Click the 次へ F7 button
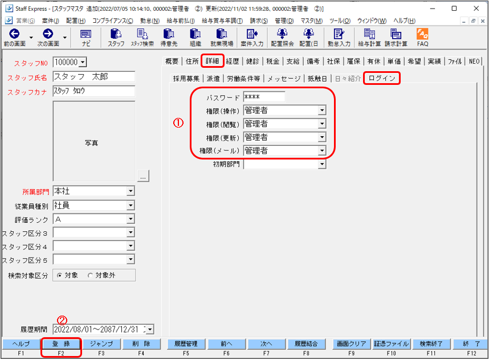Image resolution: width=489 pixels, height=360 pixels. [x=266, y=344]
